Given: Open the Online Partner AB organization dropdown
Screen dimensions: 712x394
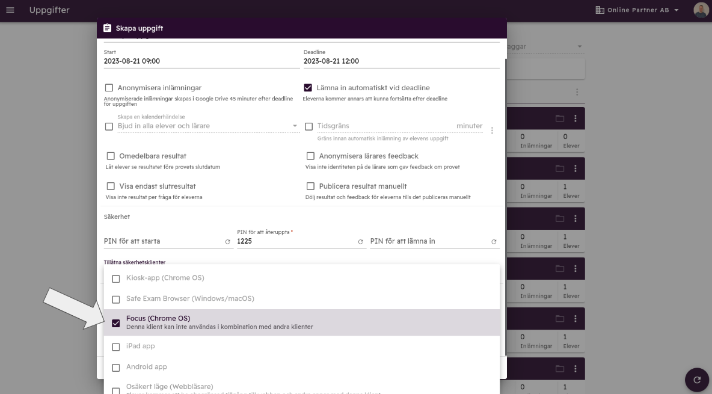Looking at the screenshot, I should [x=637, y=10].
